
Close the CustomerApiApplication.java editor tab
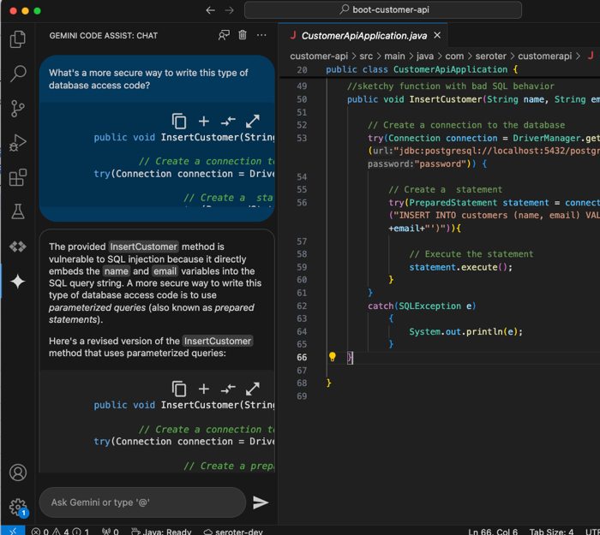click(437, 35)
